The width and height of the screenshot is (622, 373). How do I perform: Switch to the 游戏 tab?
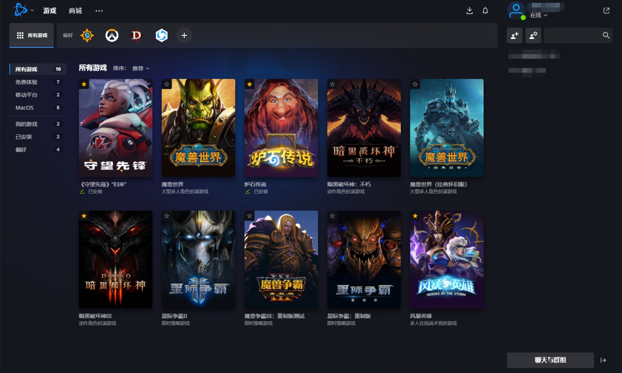pos(50,11)
